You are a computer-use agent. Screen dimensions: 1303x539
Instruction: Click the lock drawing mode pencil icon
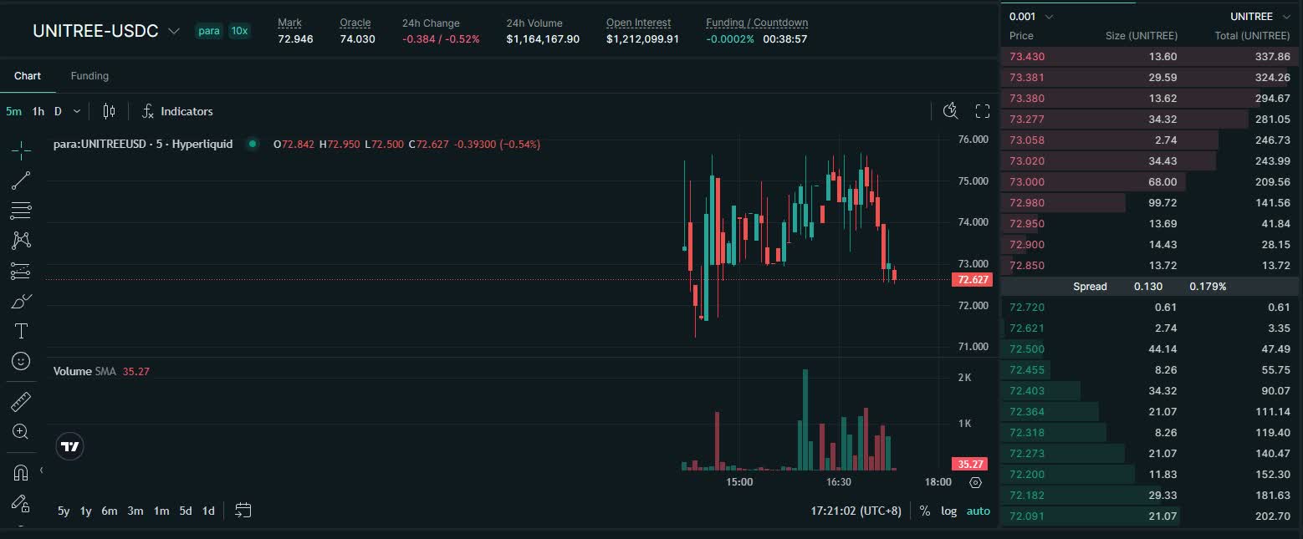(21, 503)
